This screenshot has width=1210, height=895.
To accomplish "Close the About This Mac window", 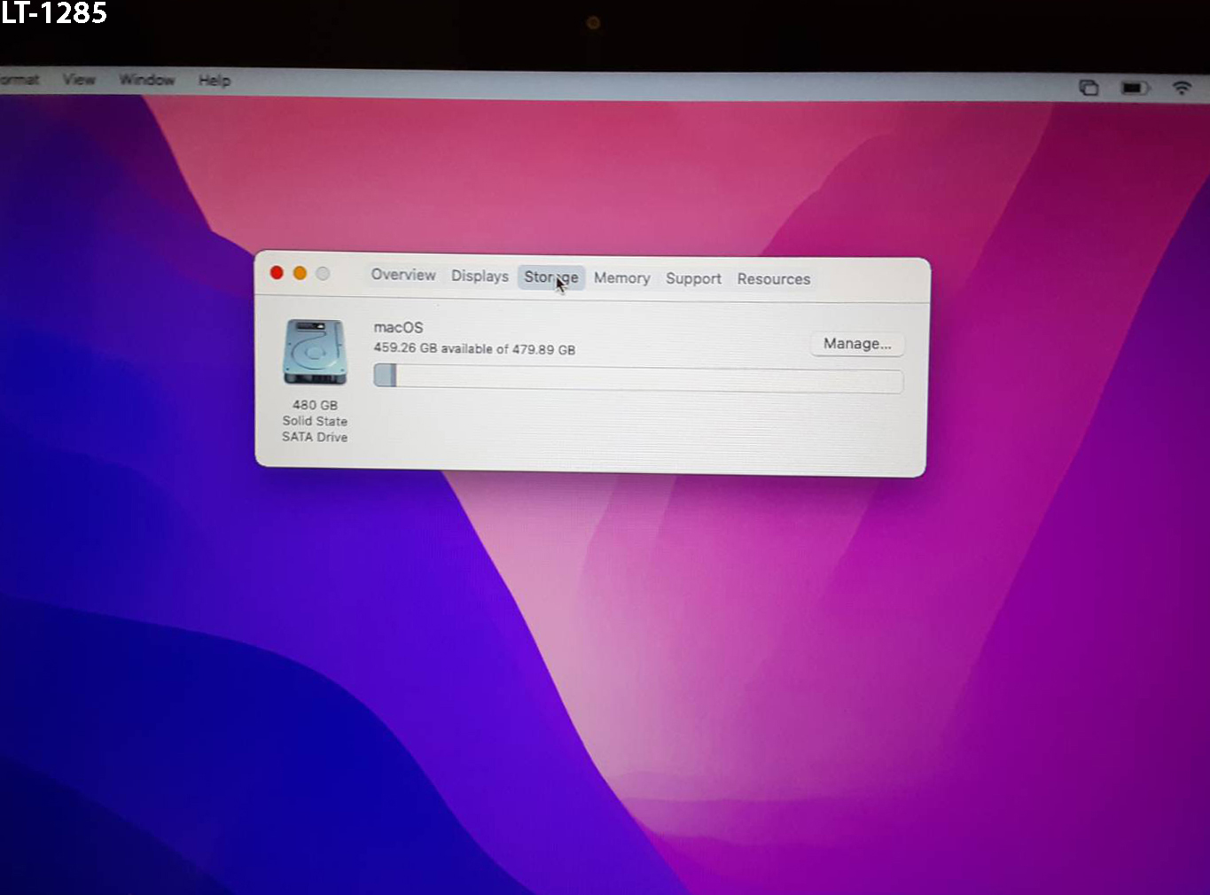I will click(277, 273).
